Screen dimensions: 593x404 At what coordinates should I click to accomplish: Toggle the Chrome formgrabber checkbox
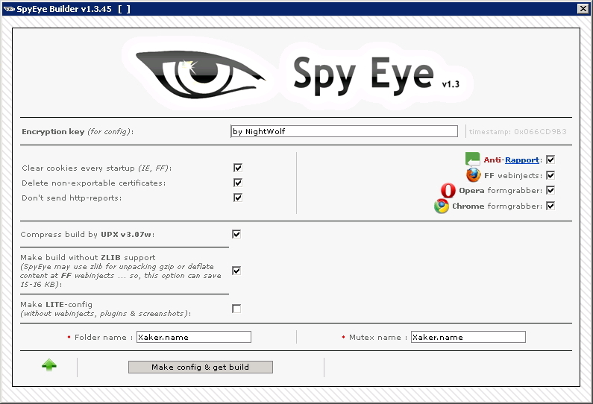tap(550, 206)
